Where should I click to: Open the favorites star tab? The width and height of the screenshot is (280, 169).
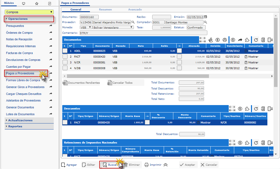(36, 4)
